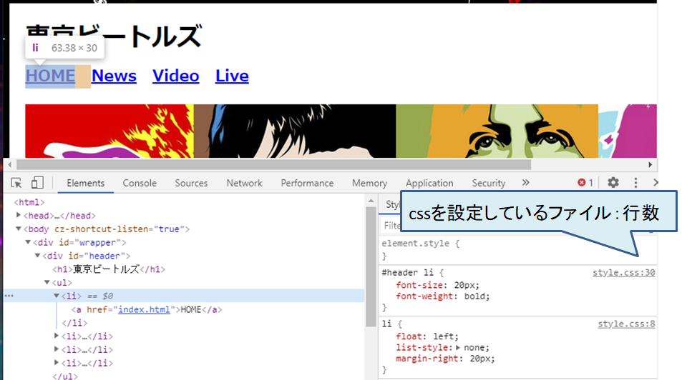Click page horizontal scrollbar right arrow
Viewport: 682px width, 380px height.
tap(650, 165)
